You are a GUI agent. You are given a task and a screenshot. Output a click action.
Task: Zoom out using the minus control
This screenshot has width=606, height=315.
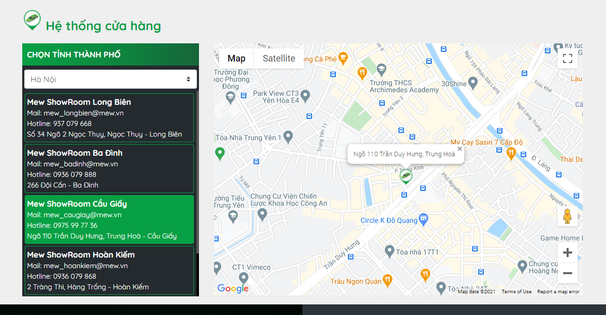(x=567, y=273)
